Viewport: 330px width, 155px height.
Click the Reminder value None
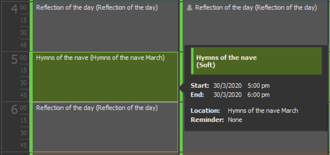coord(235,120)
